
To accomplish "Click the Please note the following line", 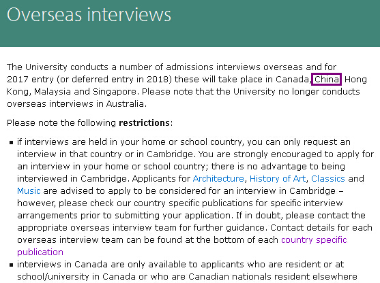I will click(89, 123).
